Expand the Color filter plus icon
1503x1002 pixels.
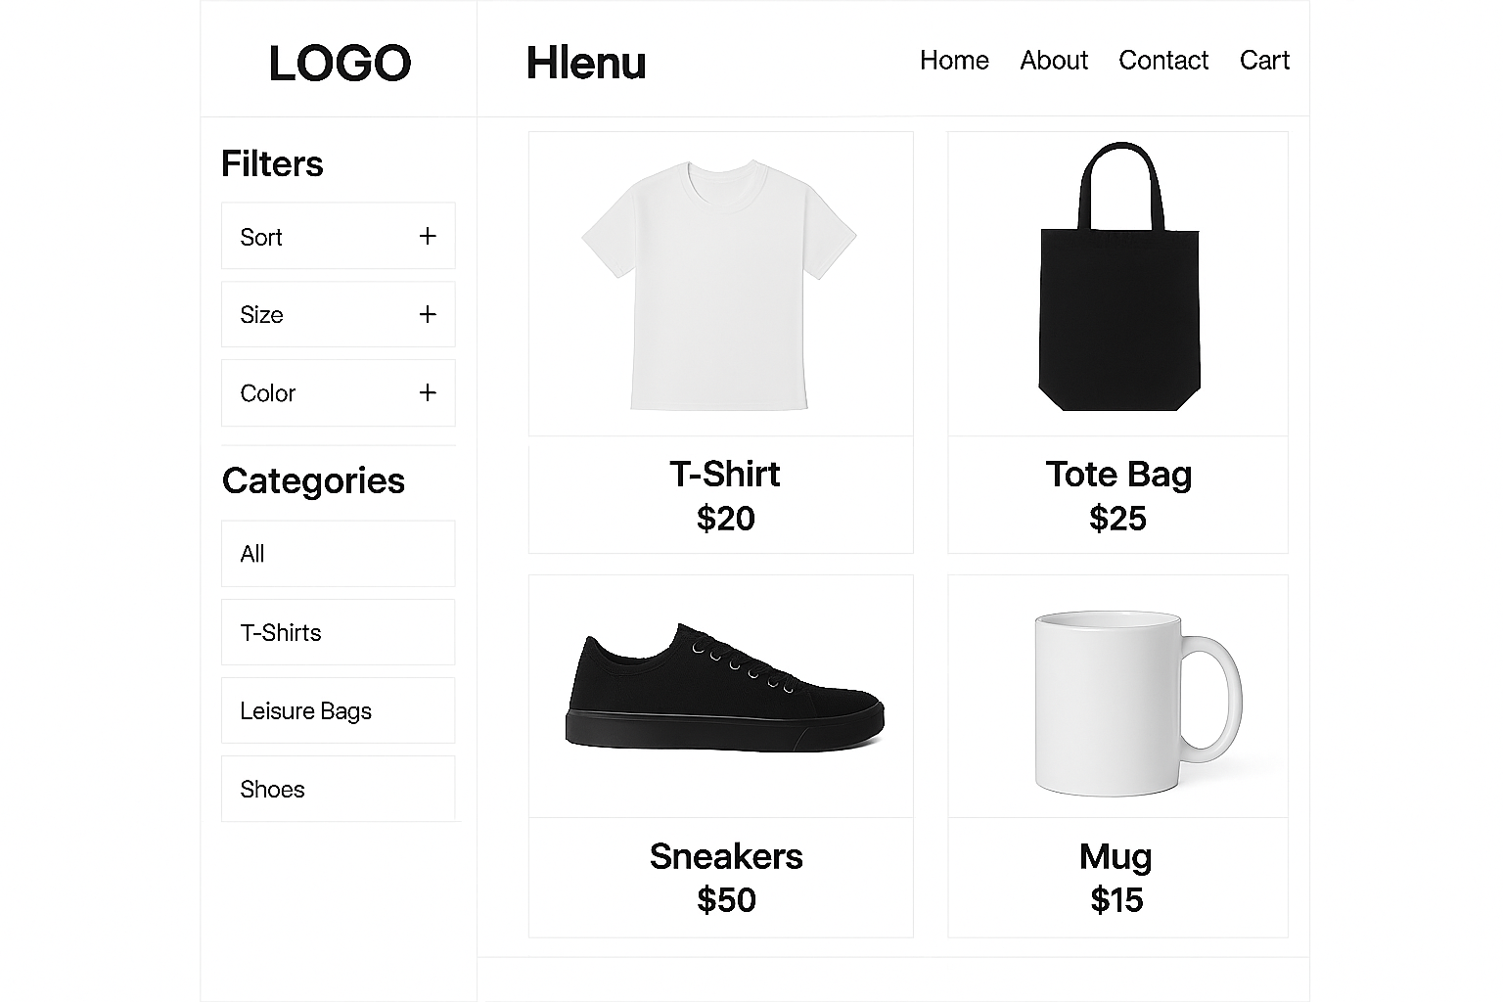[428, 392]
